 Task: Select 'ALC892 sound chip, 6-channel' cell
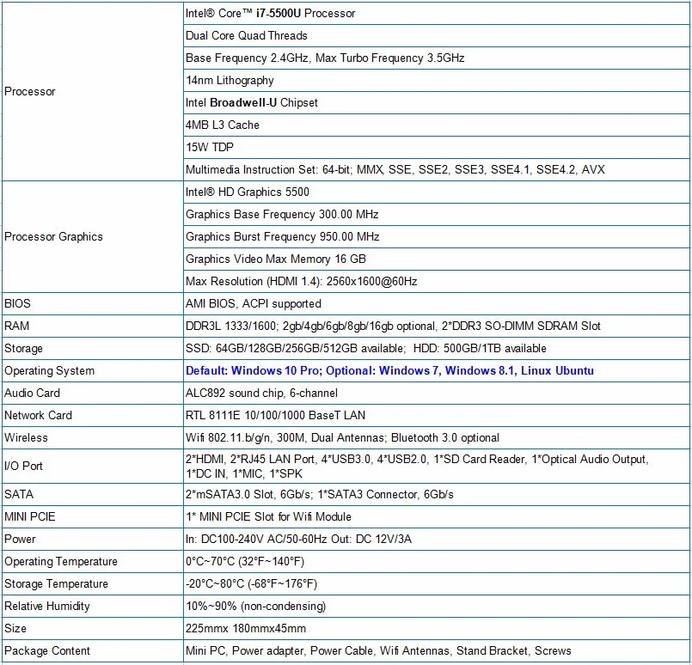click(x=437, y=393)
